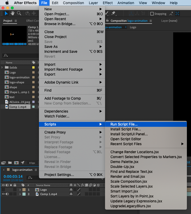Open the Edit menu

click(x=55, y=3)
